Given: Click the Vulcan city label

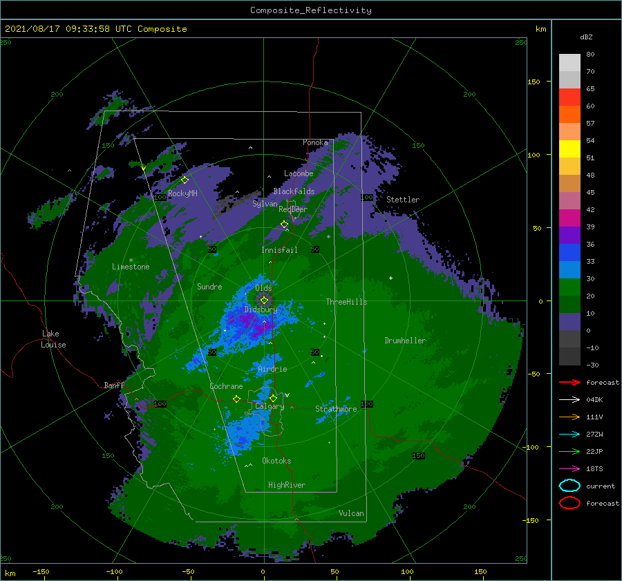Looking at the screenshot, I should [352, 513].
